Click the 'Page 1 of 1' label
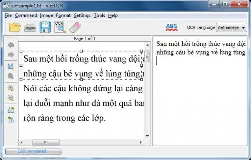This screenshot has height=160, width=251. pyautogui.click(x=84, y=38)
